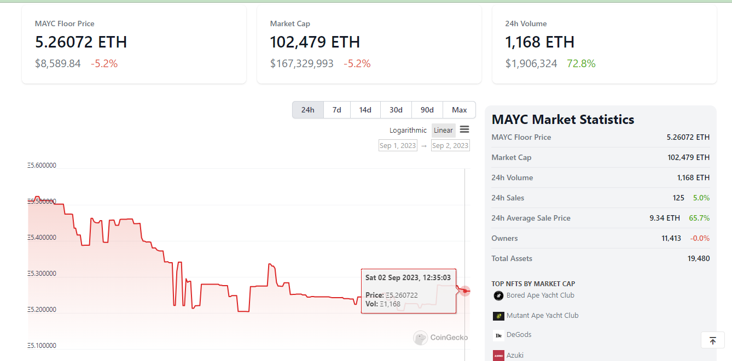Click the DeGods collection icon
The height and width of the screenshot is (361, 732).
(498, 335)
